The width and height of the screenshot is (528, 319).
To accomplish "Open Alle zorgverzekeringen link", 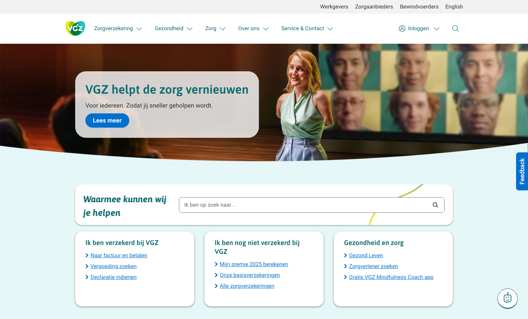I will [x=247, y=286].
